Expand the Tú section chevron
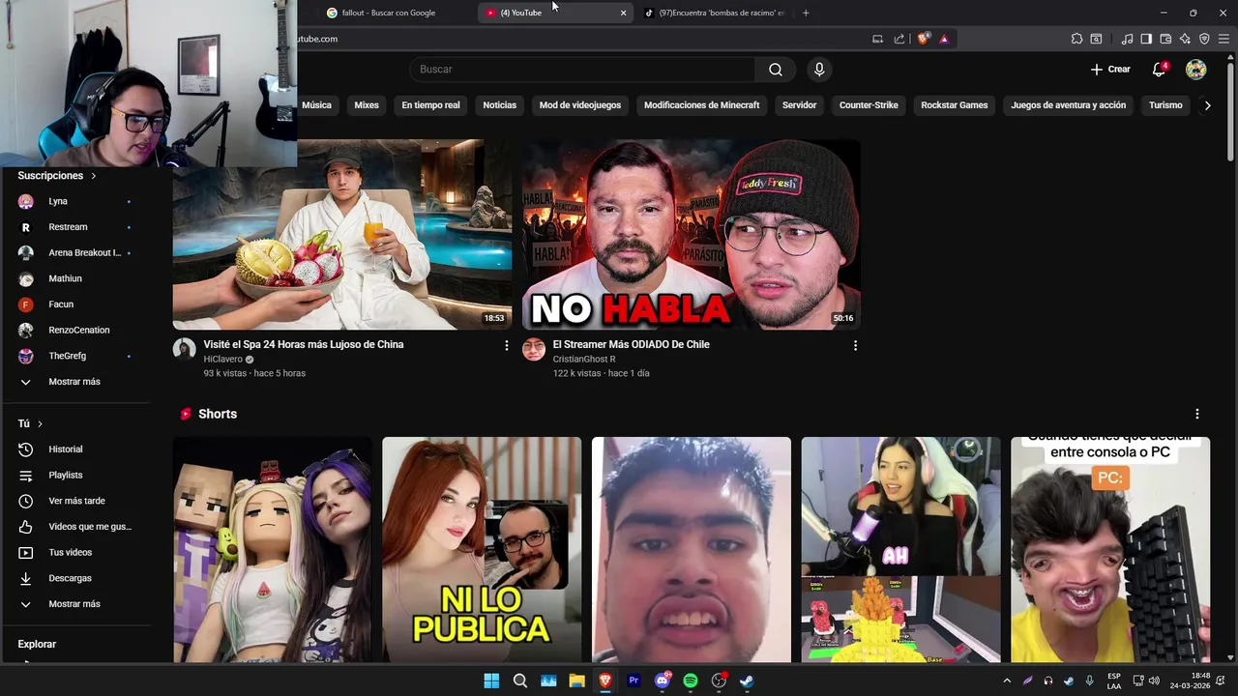The height and width of the screenshot is (696, 1238). (x=40, y=423)
